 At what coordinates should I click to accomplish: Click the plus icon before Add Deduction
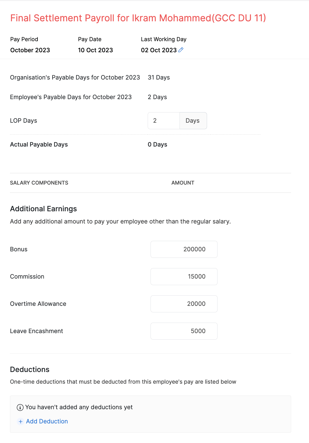click(x=20, y=422)
